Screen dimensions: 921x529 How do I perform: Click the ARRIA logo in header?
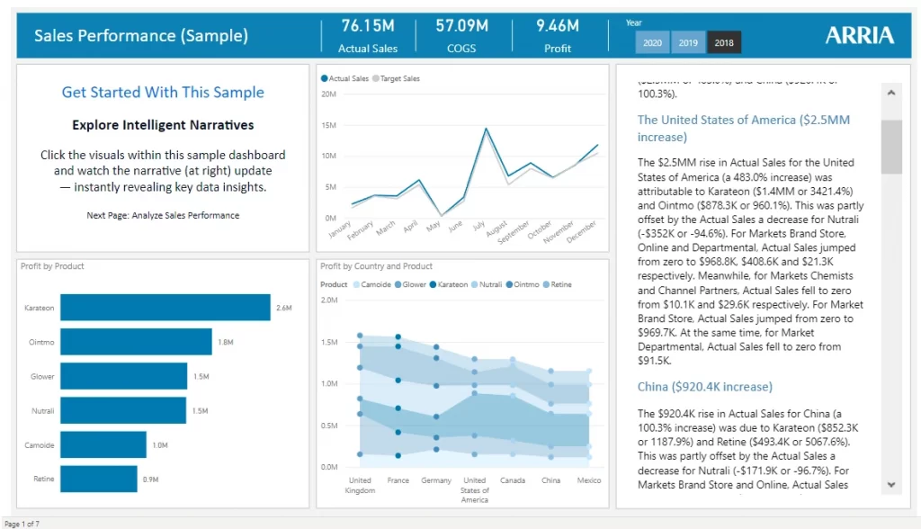859,35
